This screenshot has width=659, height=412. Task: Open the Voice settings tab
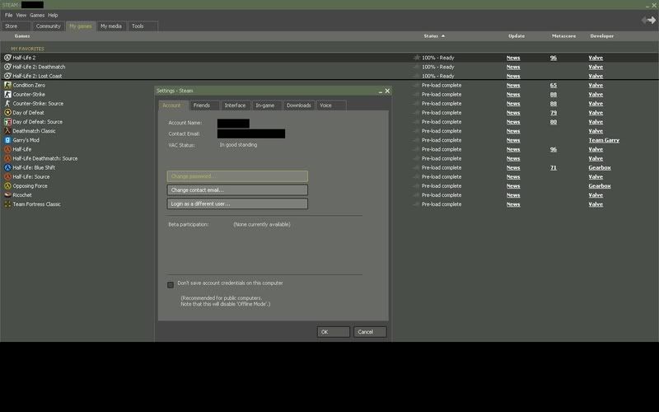tap(331, 105)
